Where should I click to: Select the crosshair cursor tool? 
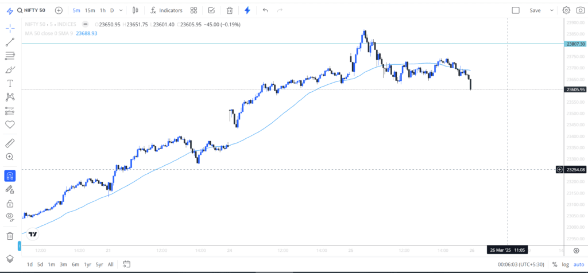pos(10,28)
